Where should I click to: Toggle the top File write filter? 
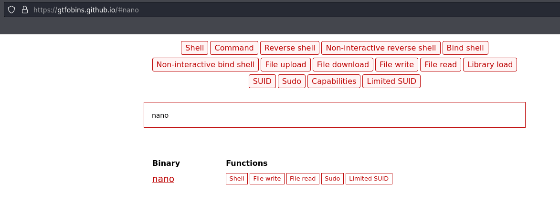click(x=396, y=65)
